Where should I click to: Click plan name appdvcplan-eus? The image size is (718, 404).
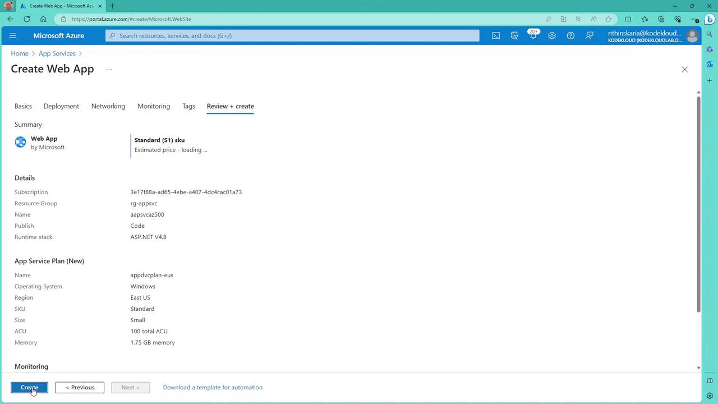pos(152,275)
